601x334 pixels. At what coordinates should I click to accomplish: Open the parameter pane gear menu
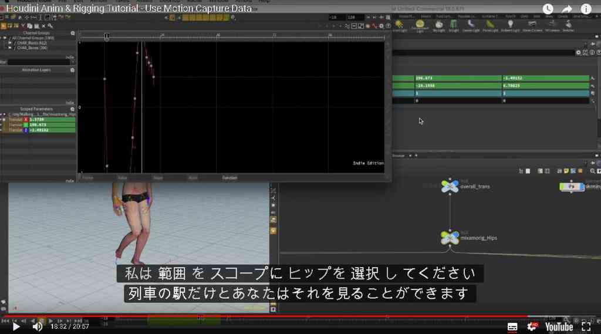(578, 52)
